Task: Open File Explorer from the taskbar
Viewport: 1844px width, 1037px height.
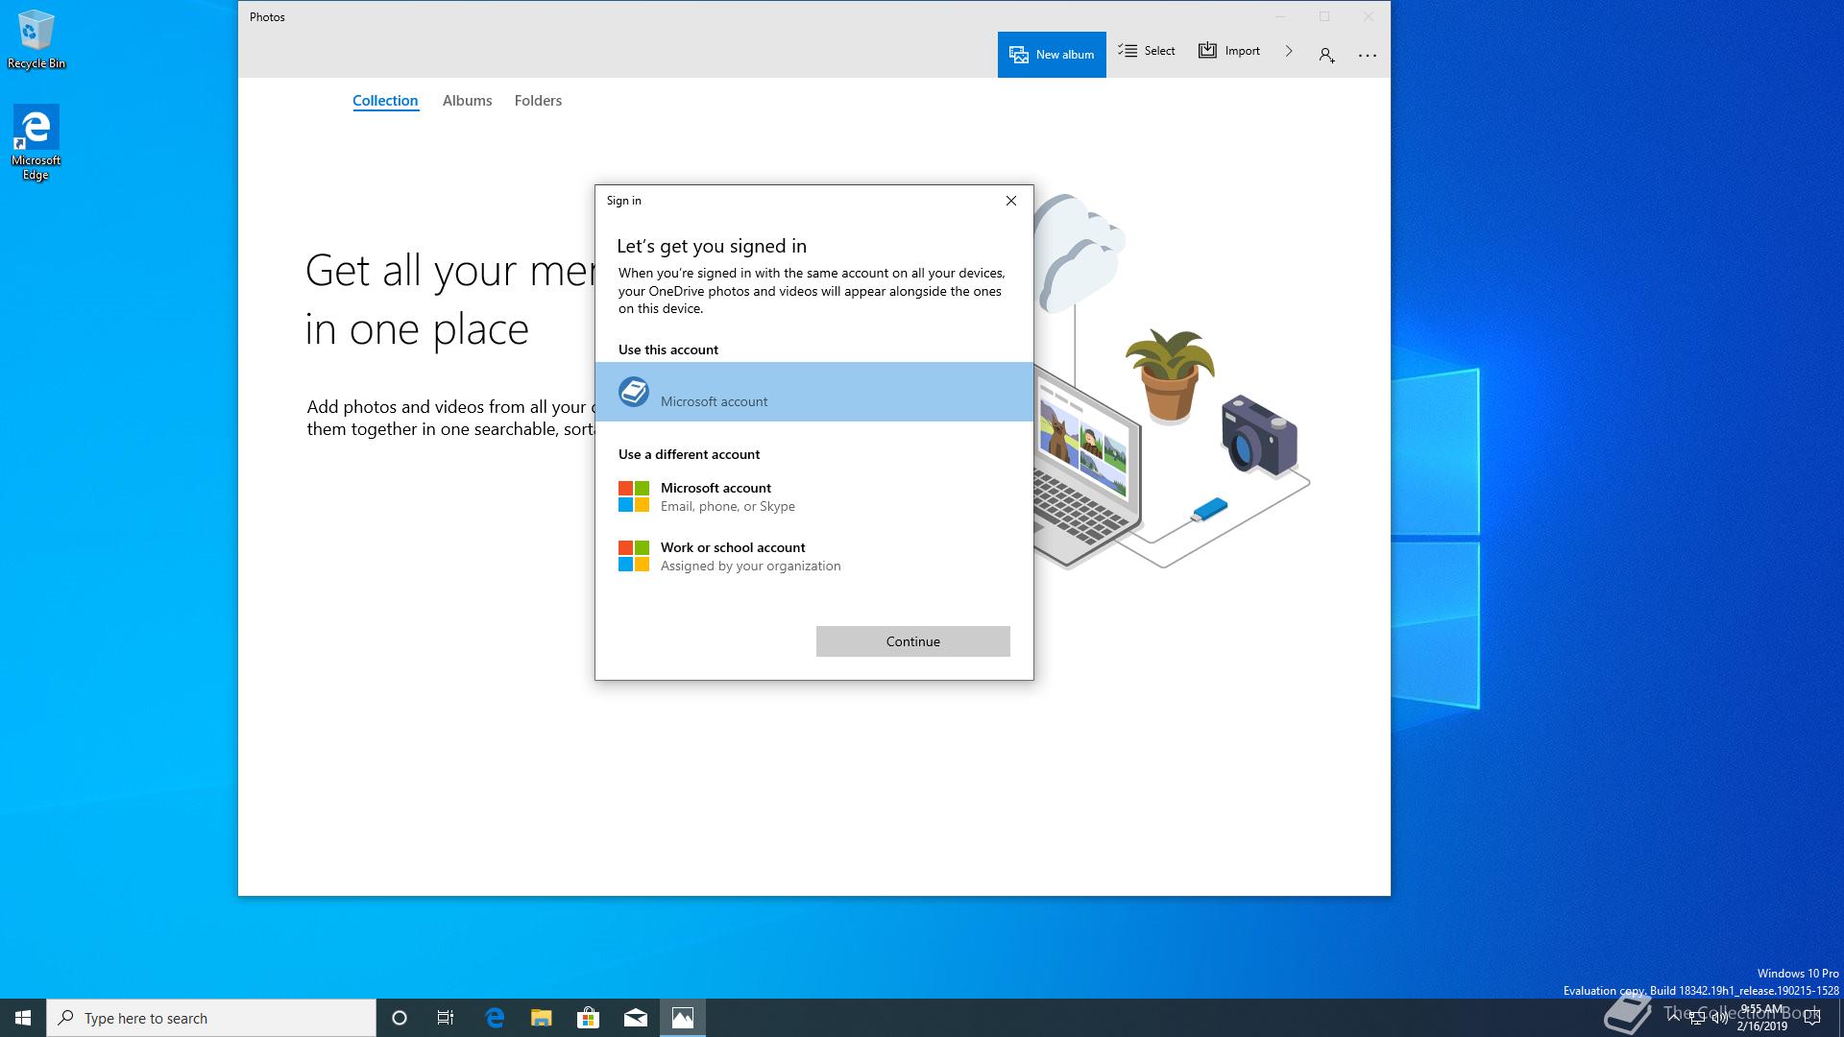Action: (x=542, y=1018)
